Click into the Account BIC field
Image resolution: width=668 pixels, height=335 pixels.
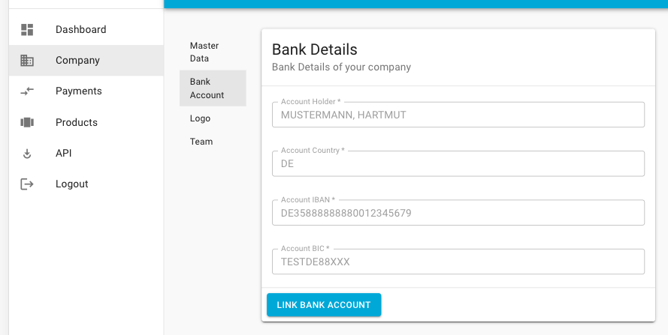pos(458,262)
